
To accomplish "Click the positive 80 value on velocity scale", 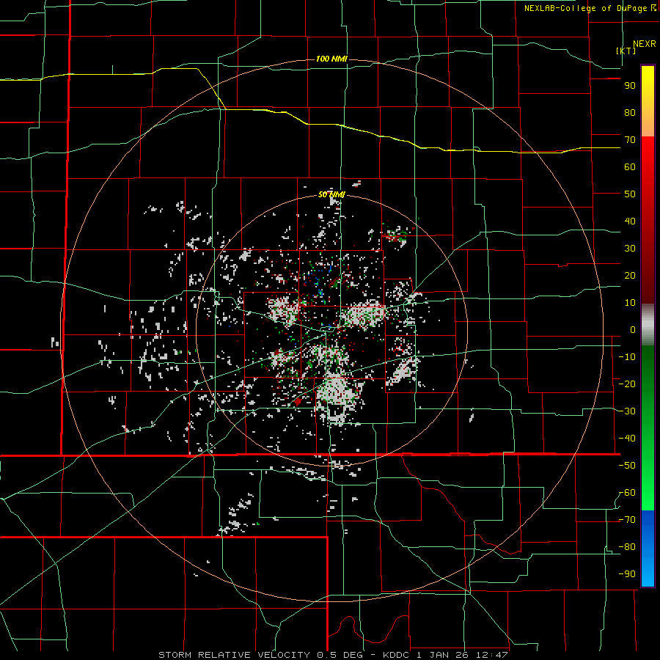I will 630,113.
